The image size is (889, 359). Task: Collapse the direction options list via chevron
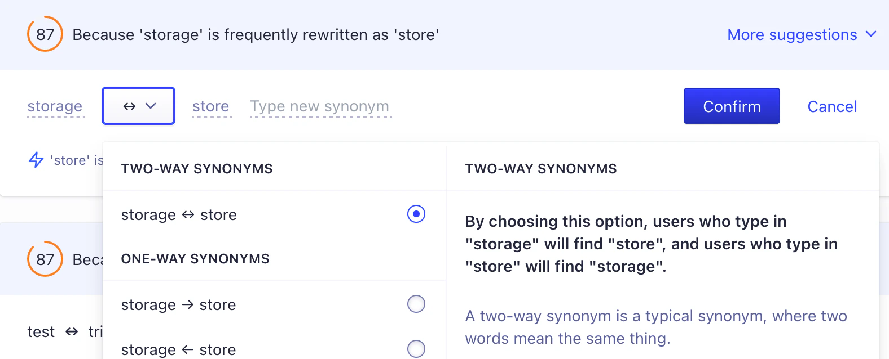[150, 106]
